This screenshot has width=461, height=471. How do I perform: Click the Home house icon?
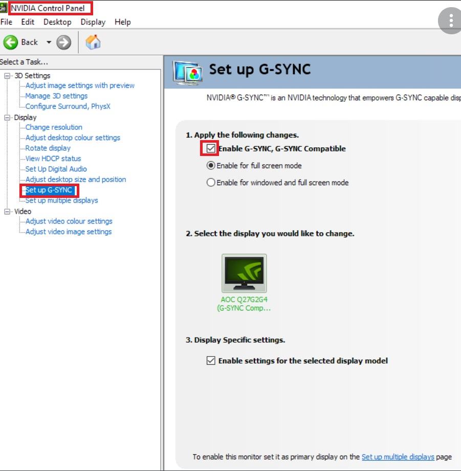click(x=93, y=42)
